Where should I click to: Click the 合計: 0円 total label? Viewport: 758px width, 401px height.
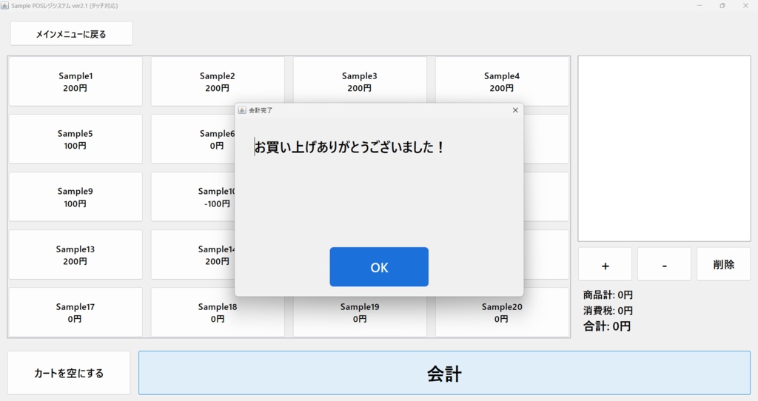607,326
